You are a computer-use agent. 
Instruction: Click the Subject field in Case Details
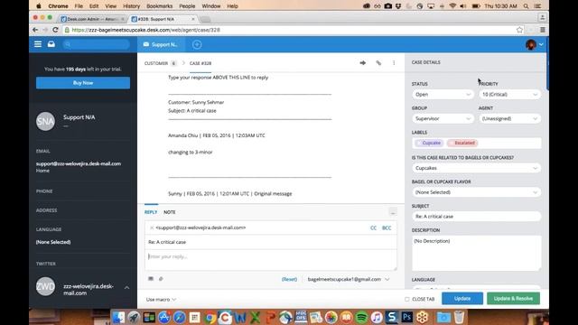coord(476,217)
